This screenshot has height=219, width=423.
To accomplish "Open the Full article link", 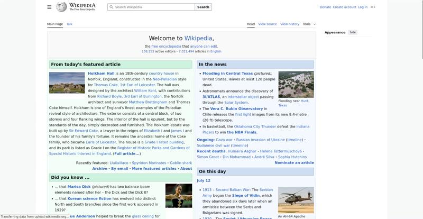I will coord(126,153).
